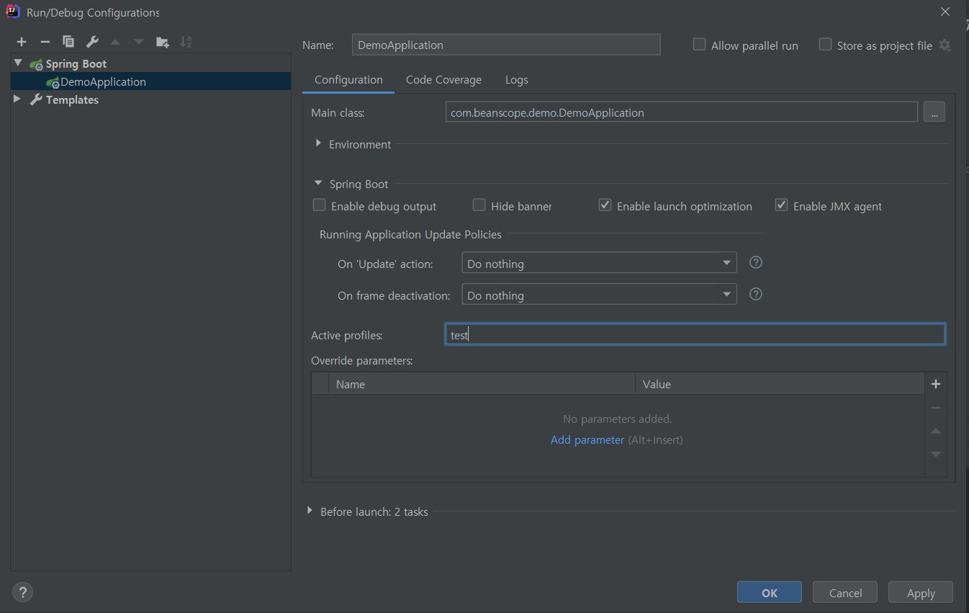
Task: Expand the Before launch tasks section
Action: point(310,511)
